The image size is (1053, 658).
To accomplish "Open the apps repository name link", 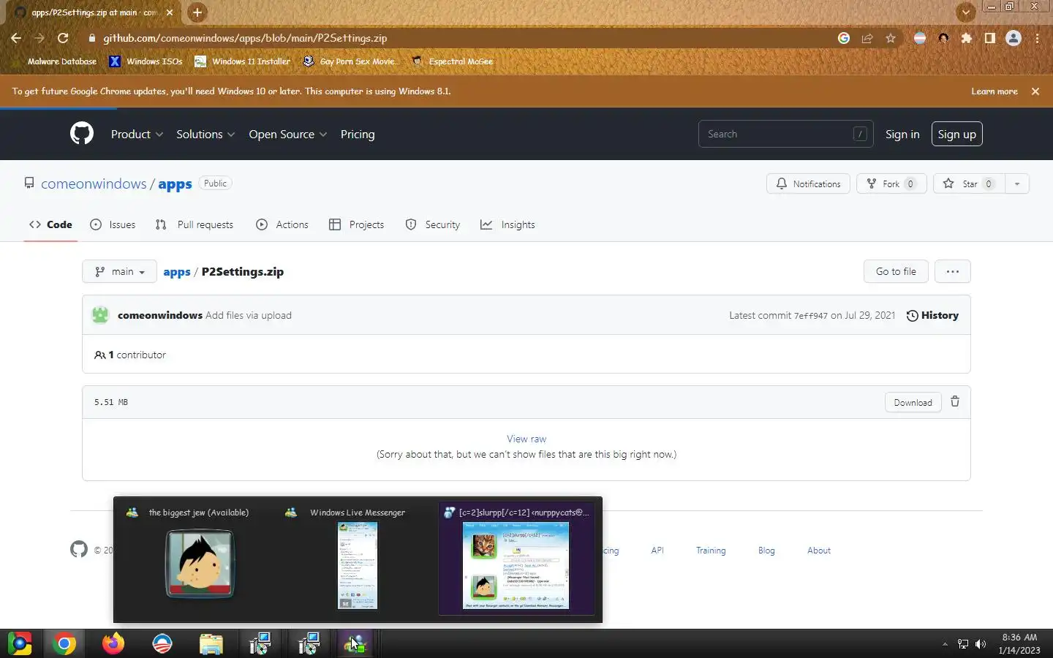I will [175, 184].
